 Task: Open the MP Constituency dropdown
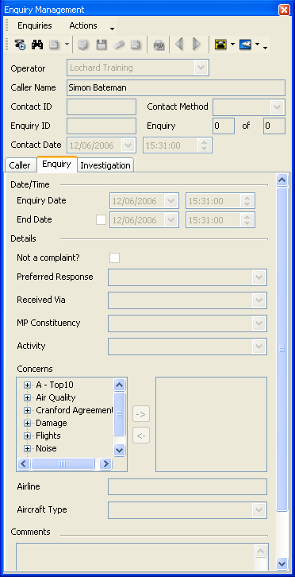click(x=259, y=323)
